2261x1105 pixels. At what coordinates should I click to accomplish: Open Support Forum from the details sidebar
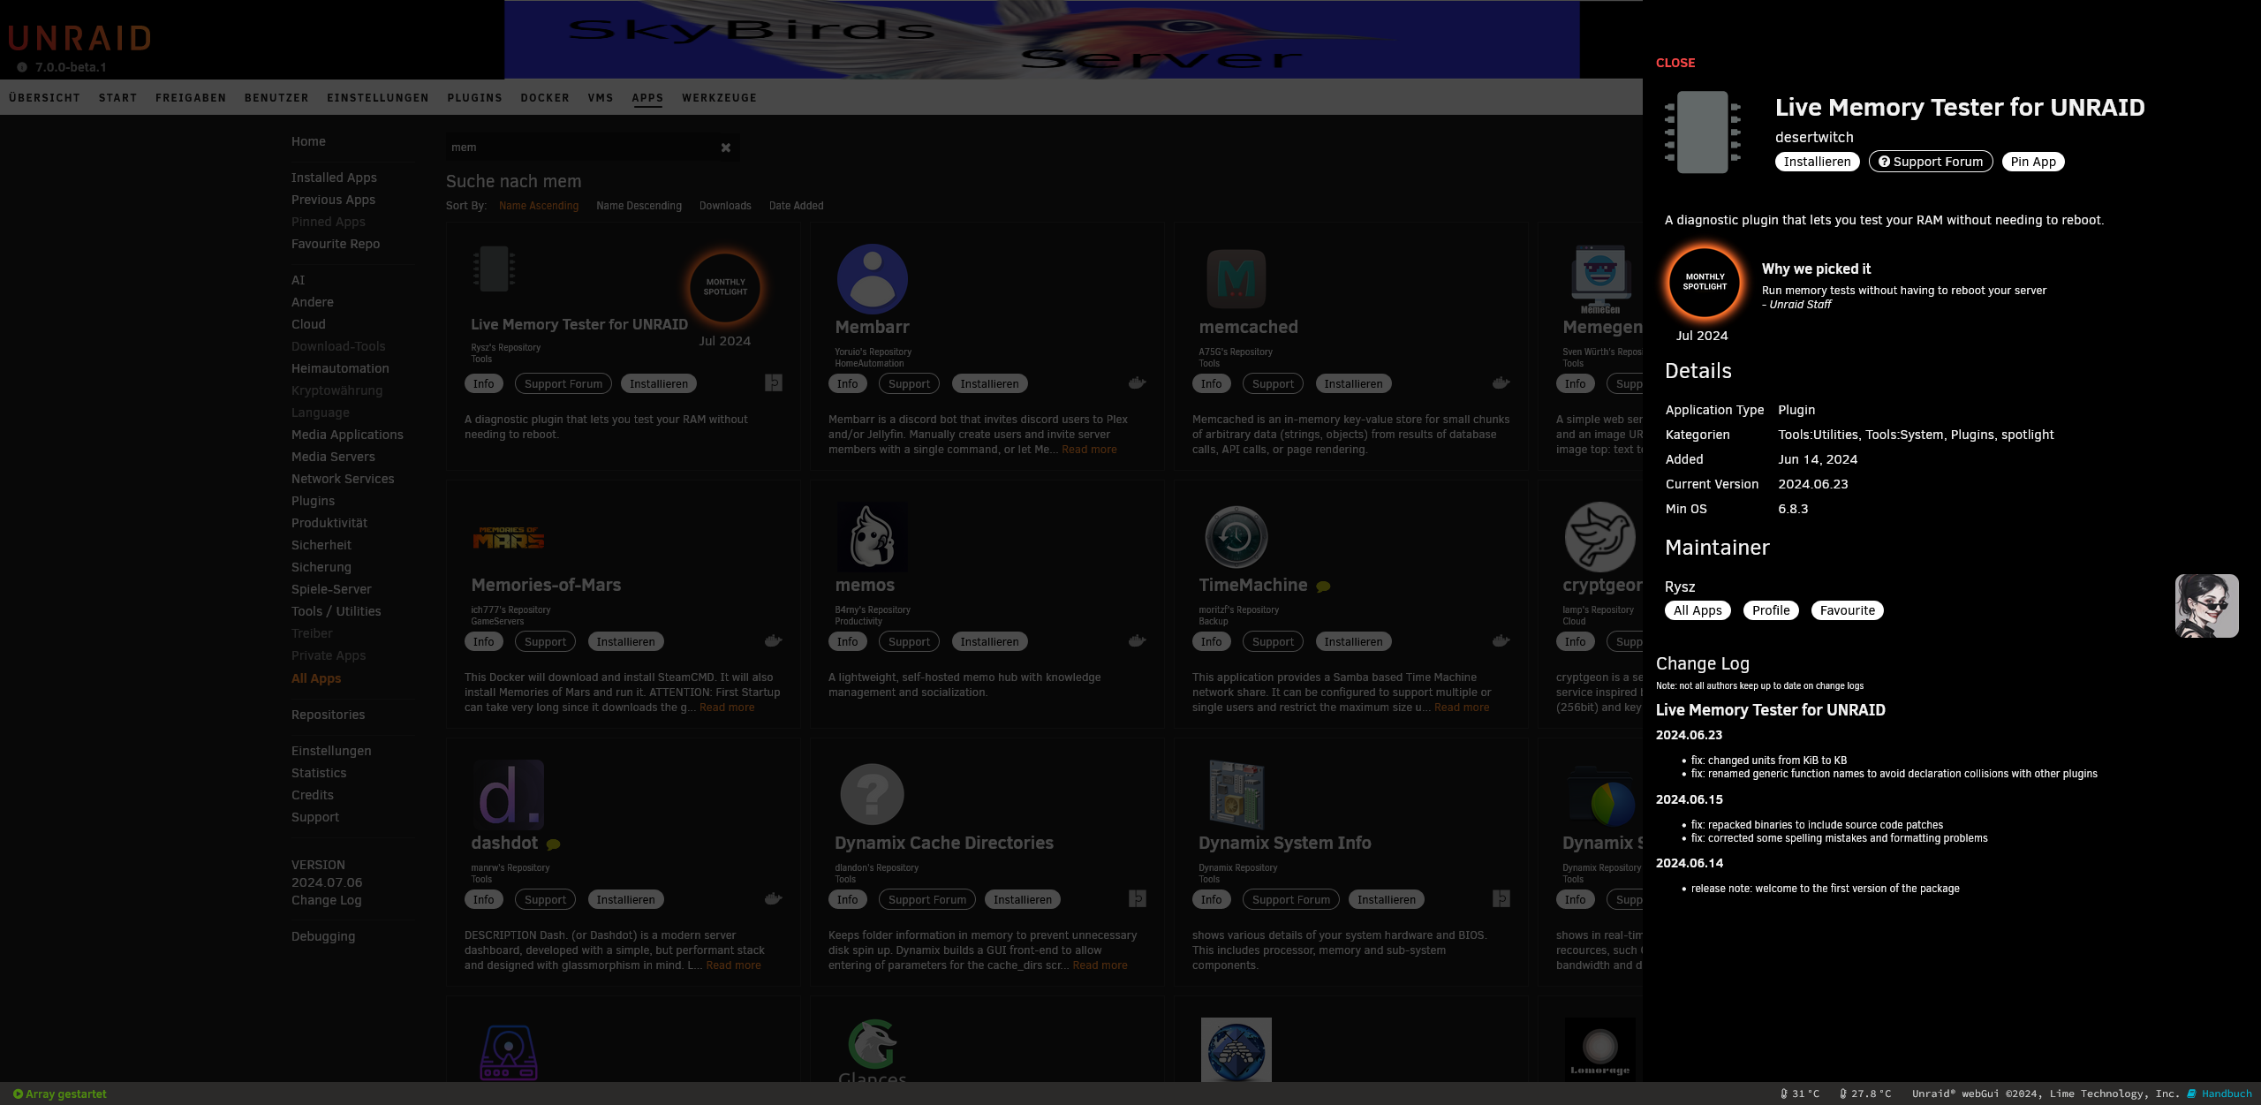1930,162
